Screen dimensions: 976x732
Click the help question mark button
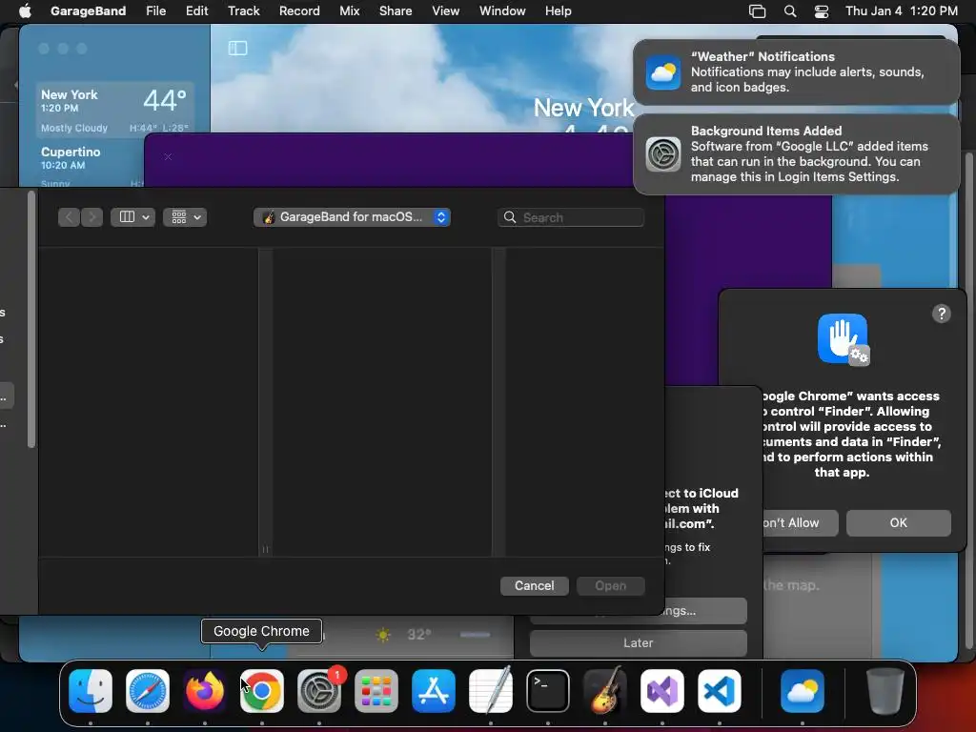click(x=941, y=314)
